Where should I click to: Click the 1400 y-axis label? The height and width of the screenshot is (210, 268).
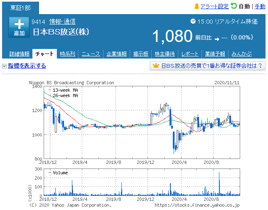(37, 86)
